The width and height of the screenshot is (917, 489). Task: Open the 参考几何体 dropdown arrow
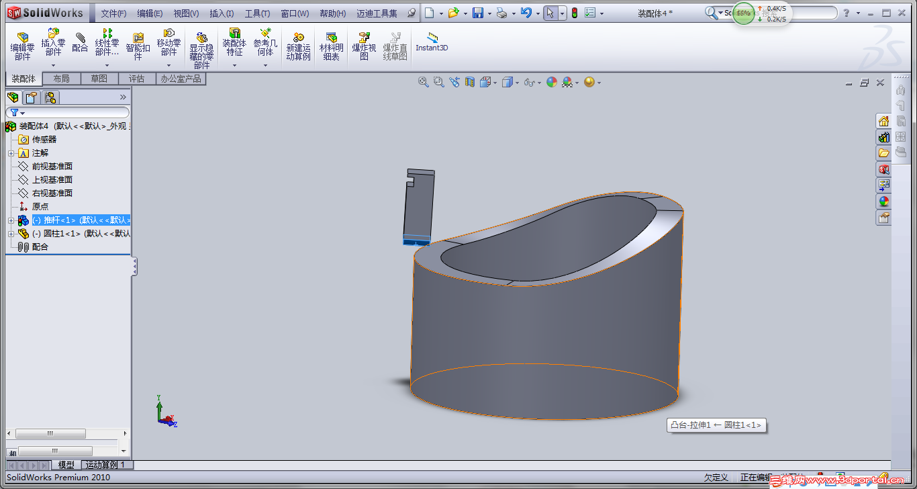pyautogui.click(x=265, y=65)
